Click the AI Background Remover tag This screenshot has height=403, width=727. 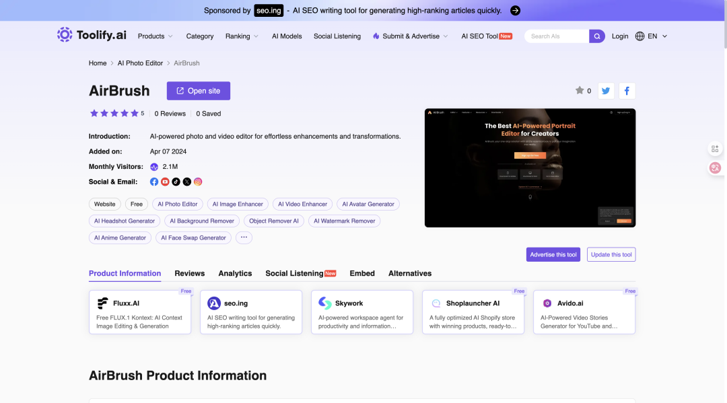[202, 221]
